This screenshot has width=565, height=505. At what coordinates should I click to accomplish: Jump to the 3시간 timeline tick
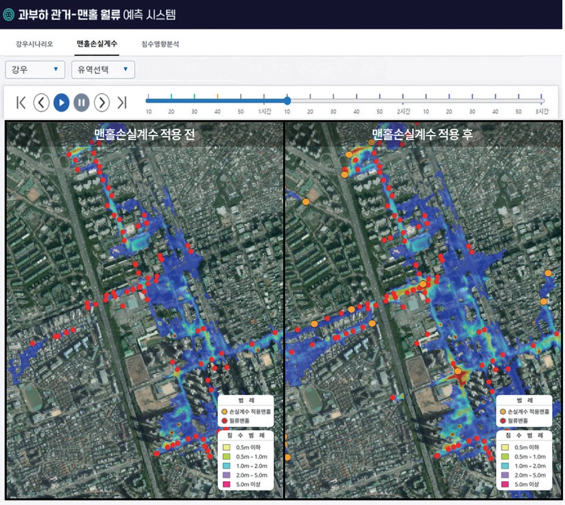point(542,111)
